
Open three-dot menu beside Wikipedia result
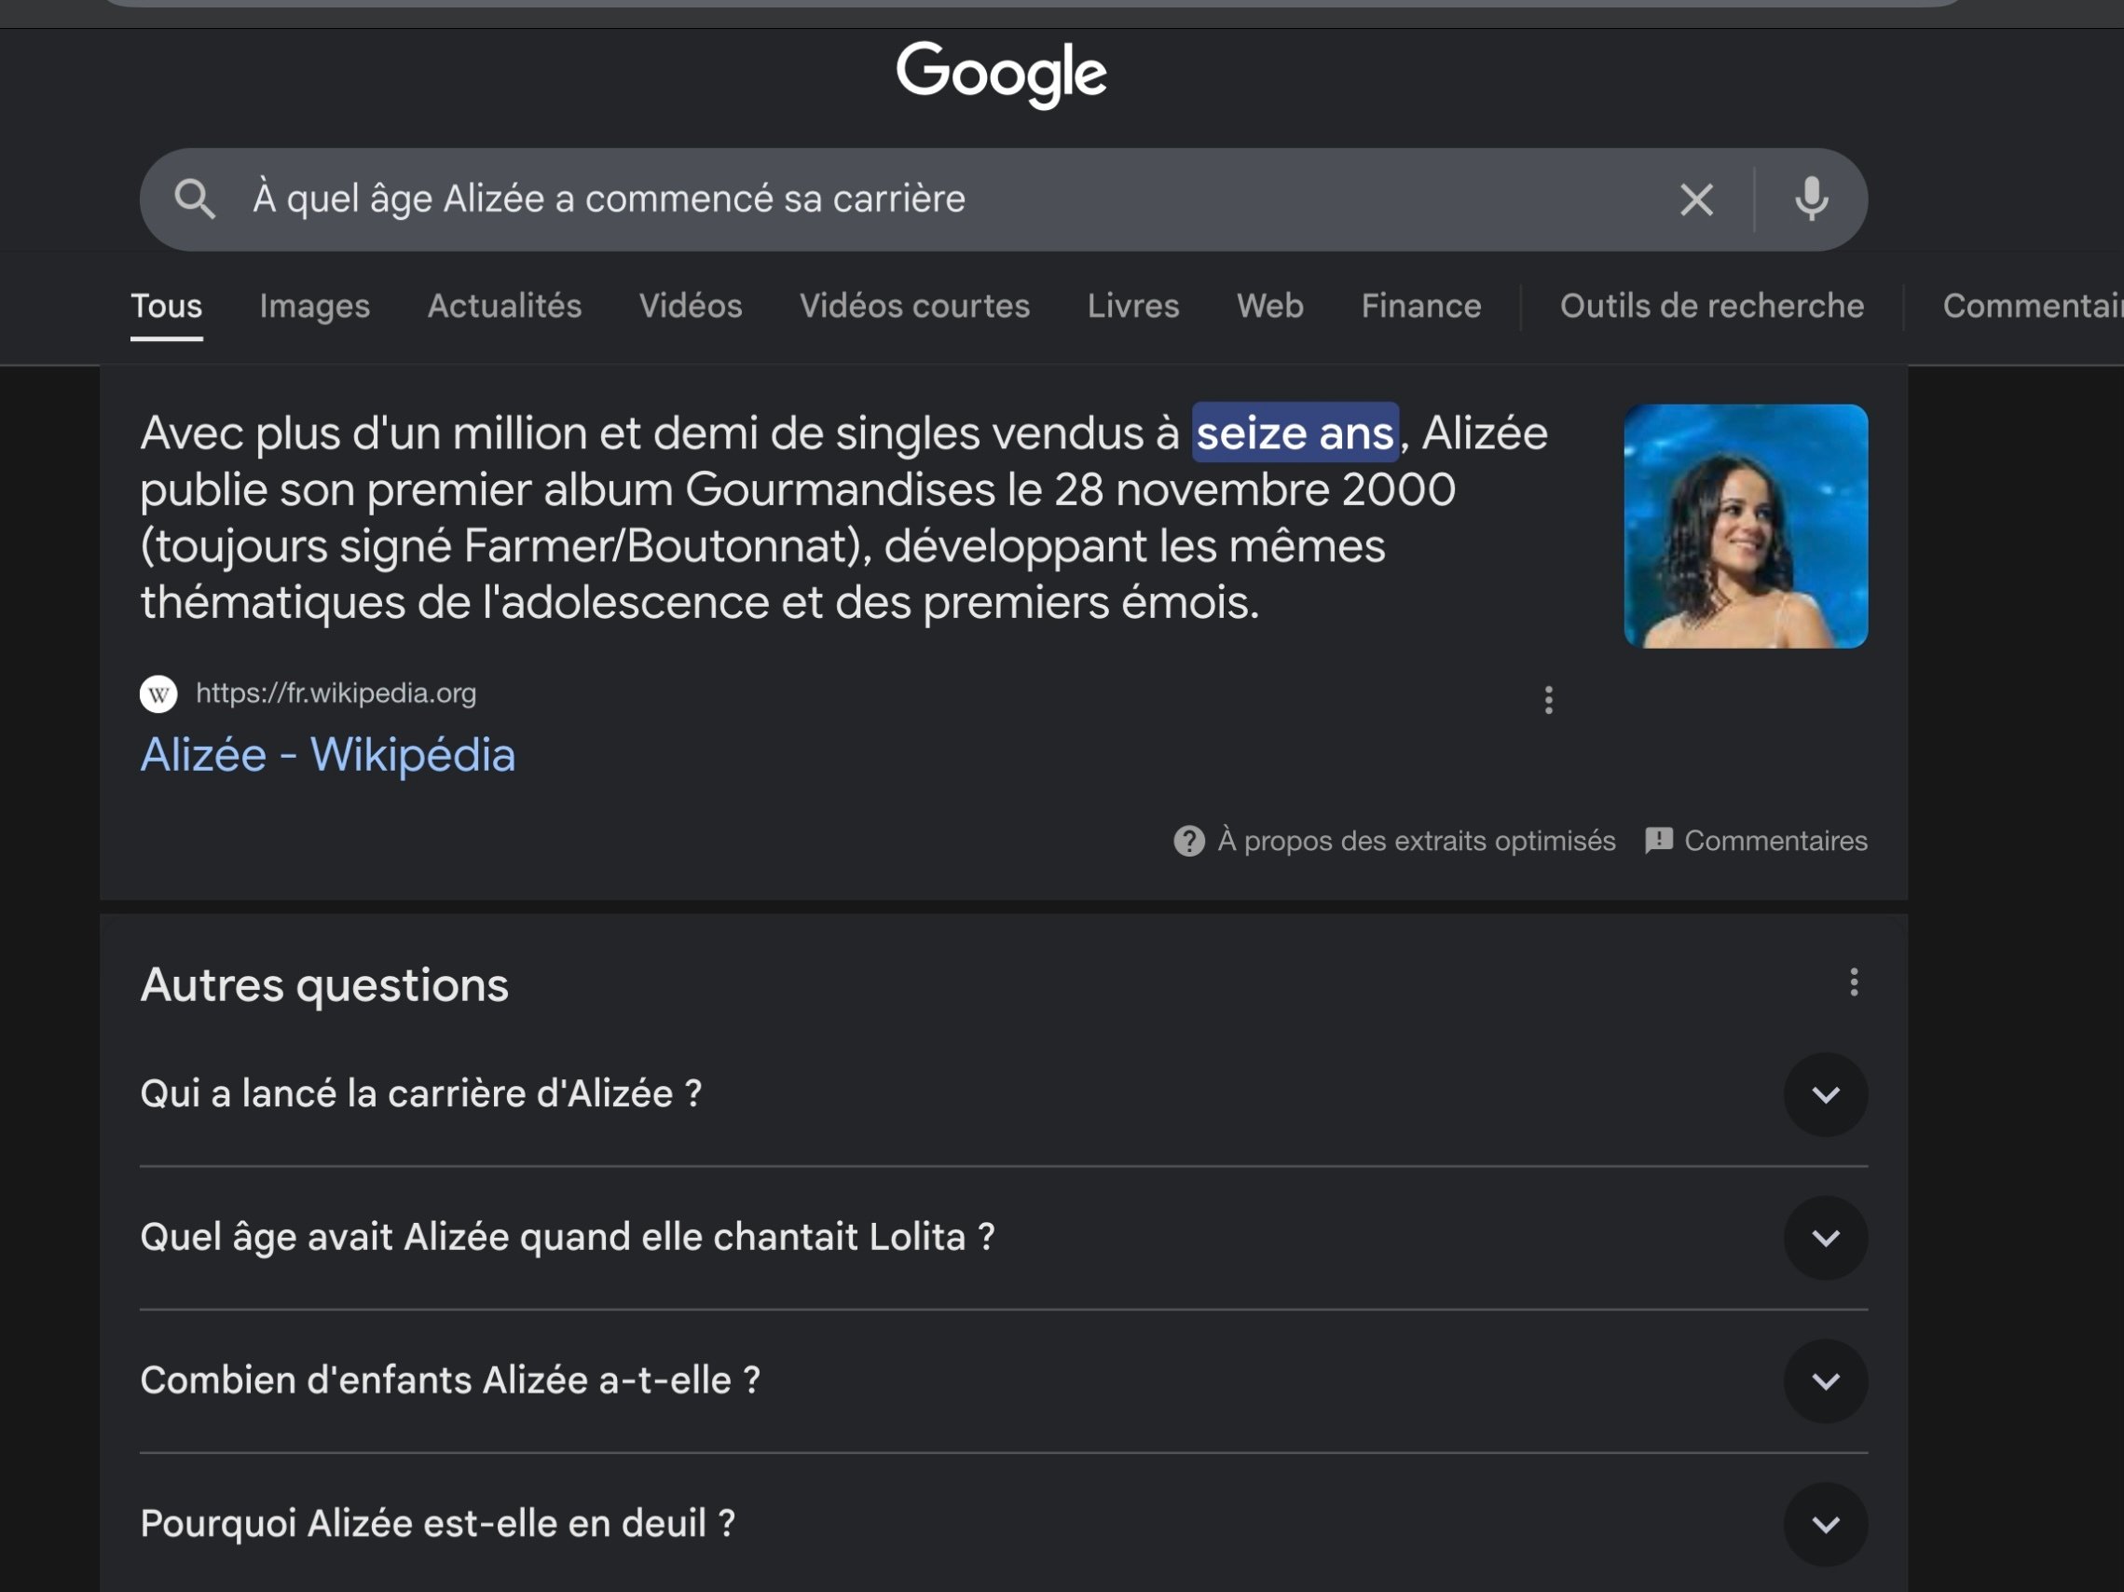click(1548, 700)
